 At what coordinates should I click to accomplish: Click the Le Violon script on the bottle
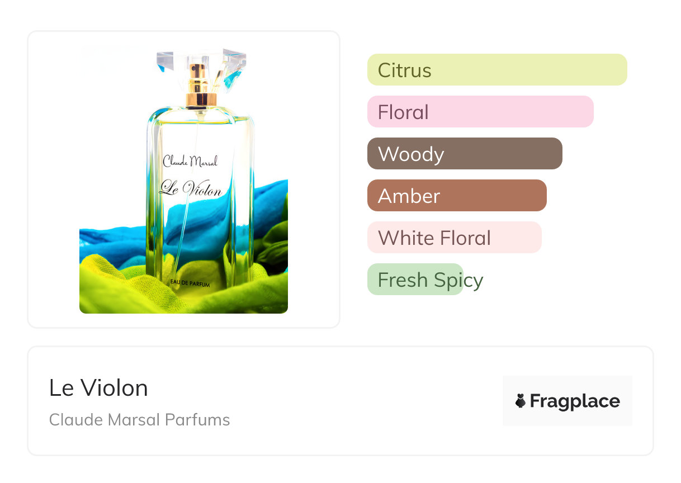(x=190, y=188)
